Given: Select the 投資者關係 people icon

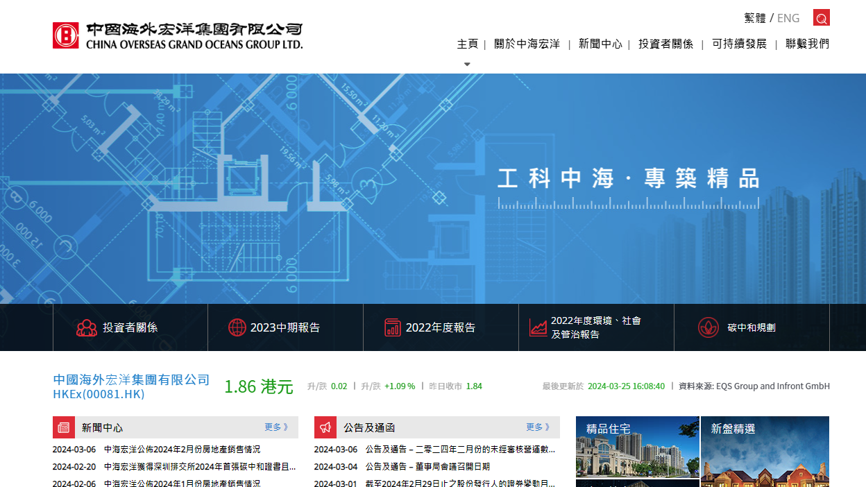Looking at the screenshot, I should (86, 327).
